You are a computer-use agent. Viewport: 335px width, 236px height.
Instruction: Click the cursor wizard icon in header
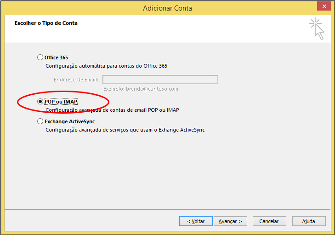[317, 29]
